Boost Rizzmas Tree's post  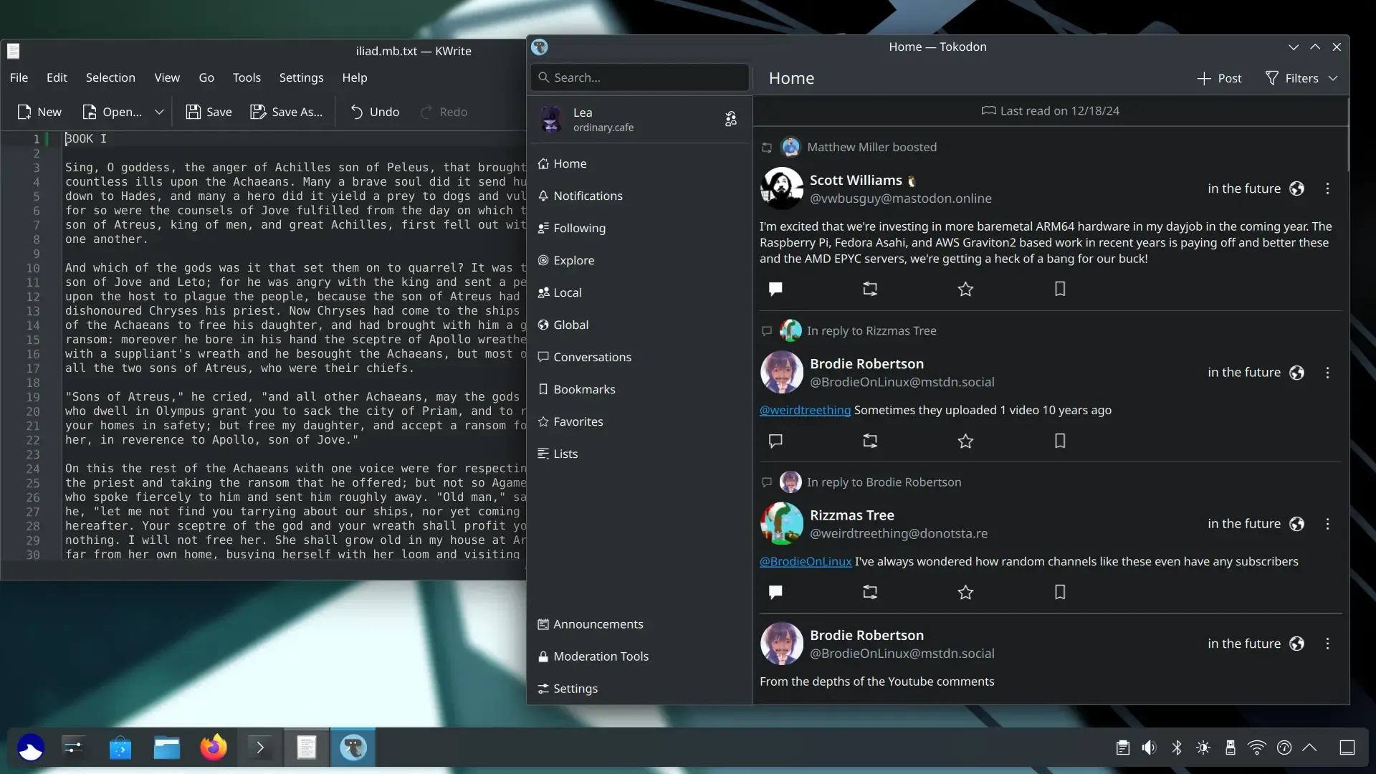pyautogui.click(x=870, y=592)
